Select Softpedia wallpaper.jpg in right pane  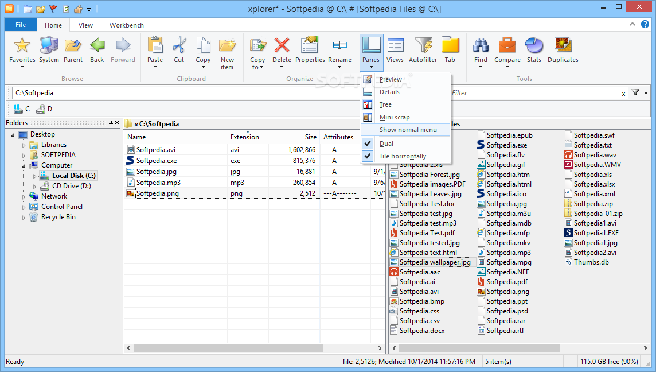pyautogui.click(x=435, y=262)
